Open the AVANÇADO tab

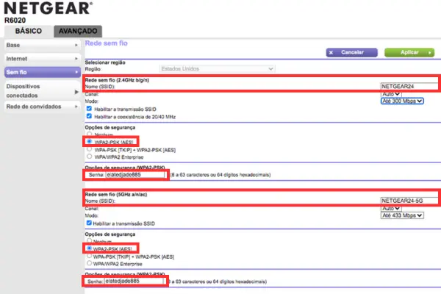tap(78, 31)
